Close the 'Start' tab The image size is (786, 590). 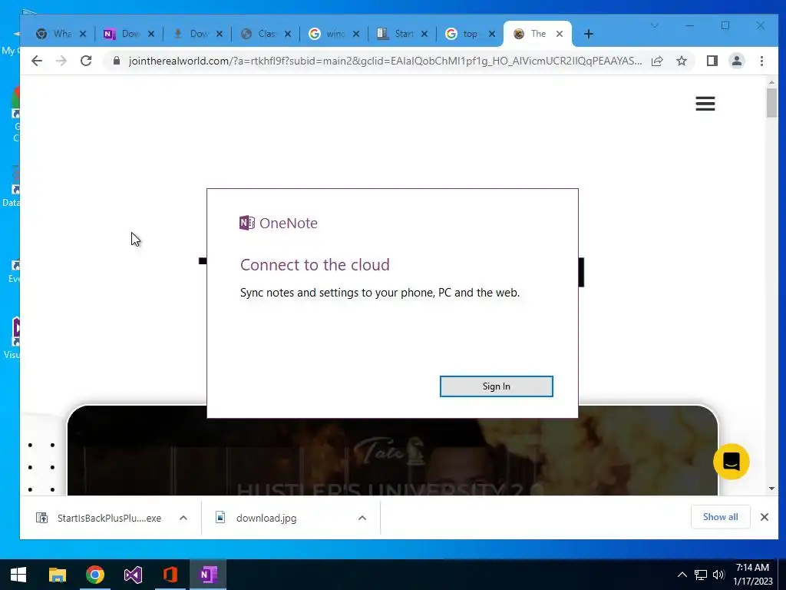[424, 34]
